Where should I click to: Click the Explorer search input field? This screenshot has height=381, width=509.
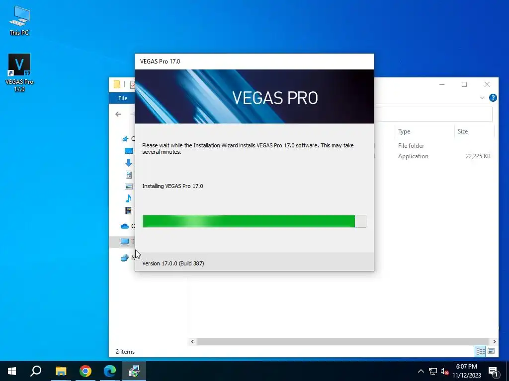[x=433, y=114]
